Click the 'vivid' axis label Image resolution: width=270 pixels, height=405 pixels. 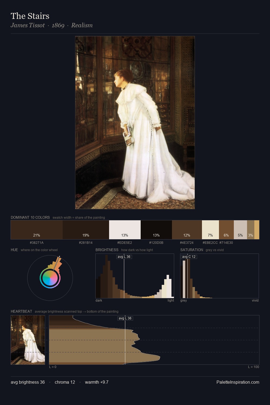pyautogui.click(x=255, y=301)
